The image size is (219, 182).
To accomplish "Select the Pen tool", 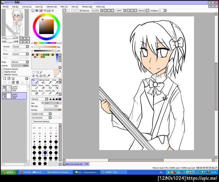I will point(35,81).
